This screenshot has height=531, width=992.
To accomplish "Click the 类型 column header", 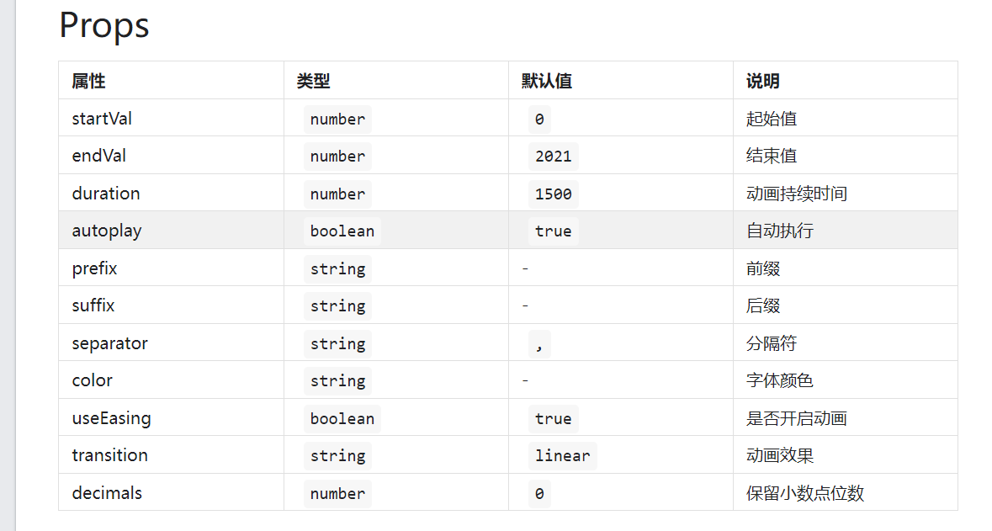I will [313, 81].
